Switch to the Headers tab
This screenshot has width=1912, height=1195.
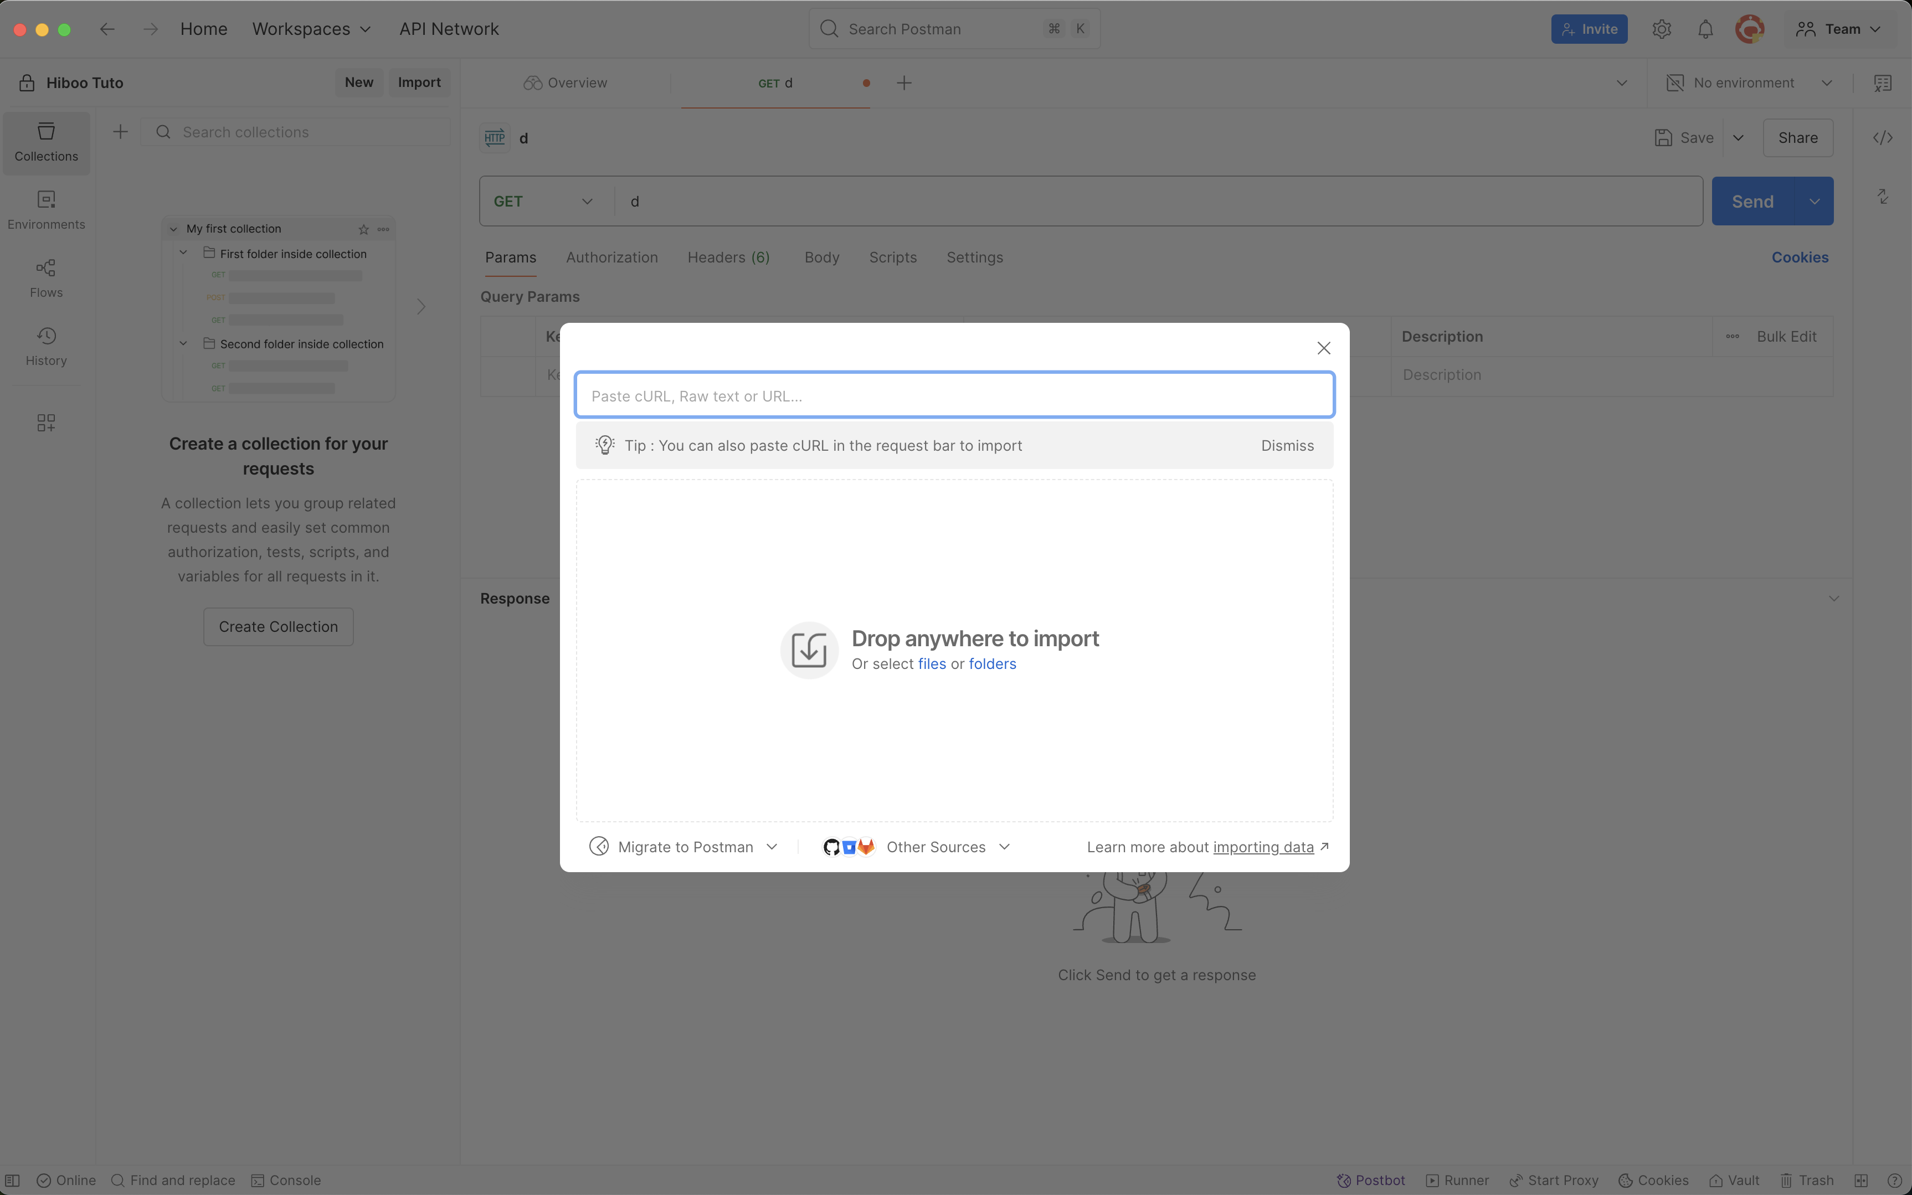(728, 257)
